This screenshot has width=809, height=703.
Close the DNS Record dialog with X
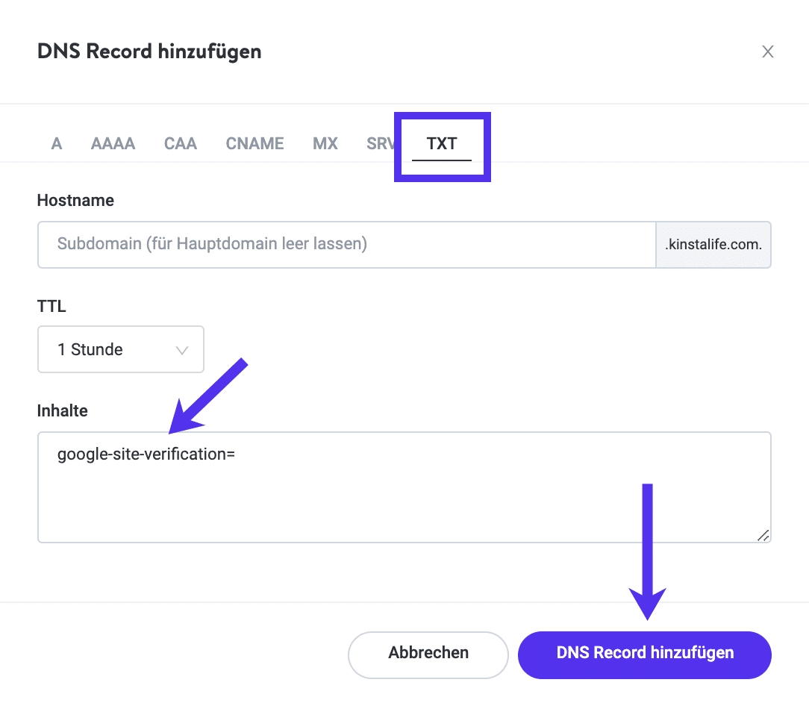tap(767, 52)
